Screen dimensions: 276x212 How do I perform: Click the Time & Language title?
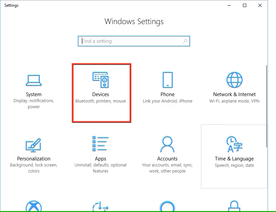click(x=234, y=159)
